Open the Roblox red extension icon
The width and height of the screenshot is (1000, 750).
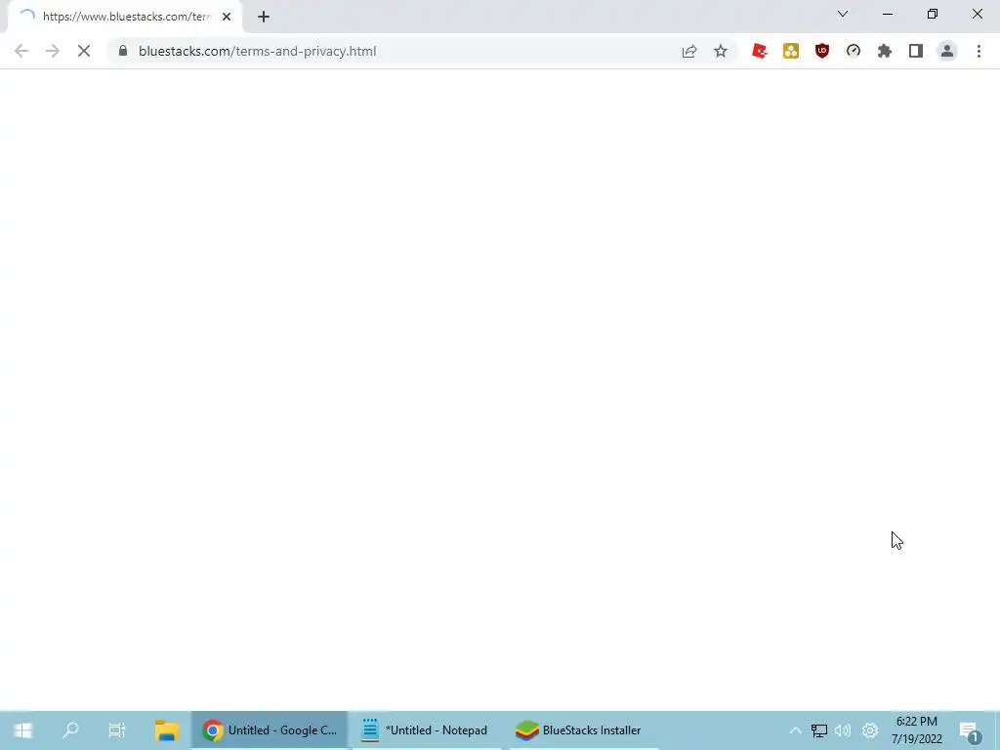coord(759,51)
